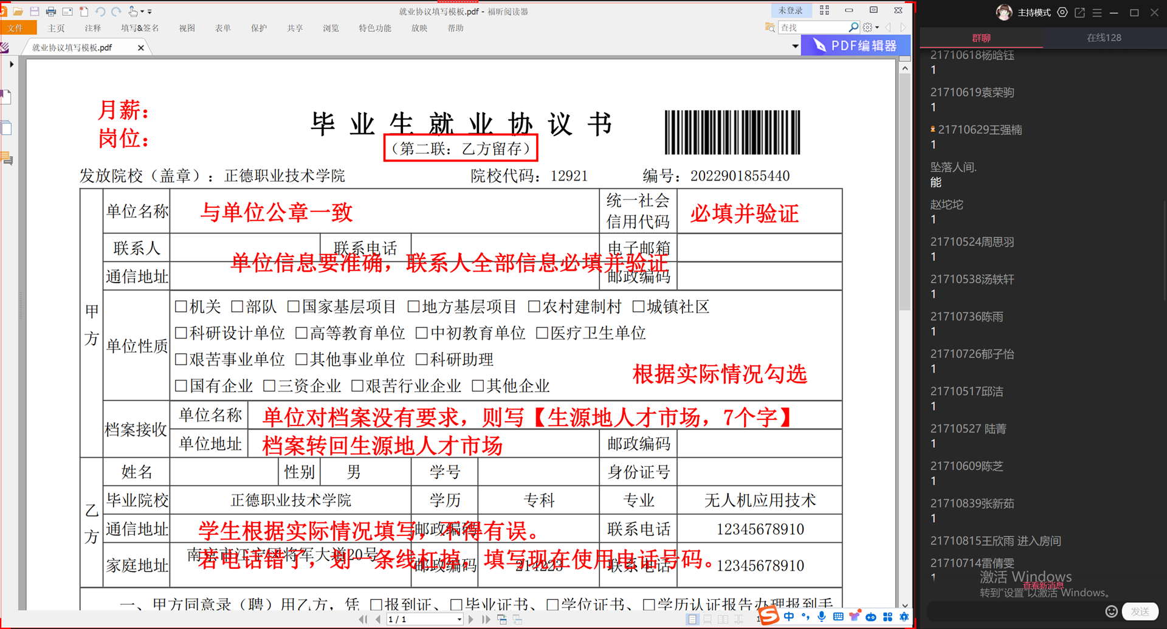Click the host avatar next to 主持模式
1167x629 pixels.
1004,12
